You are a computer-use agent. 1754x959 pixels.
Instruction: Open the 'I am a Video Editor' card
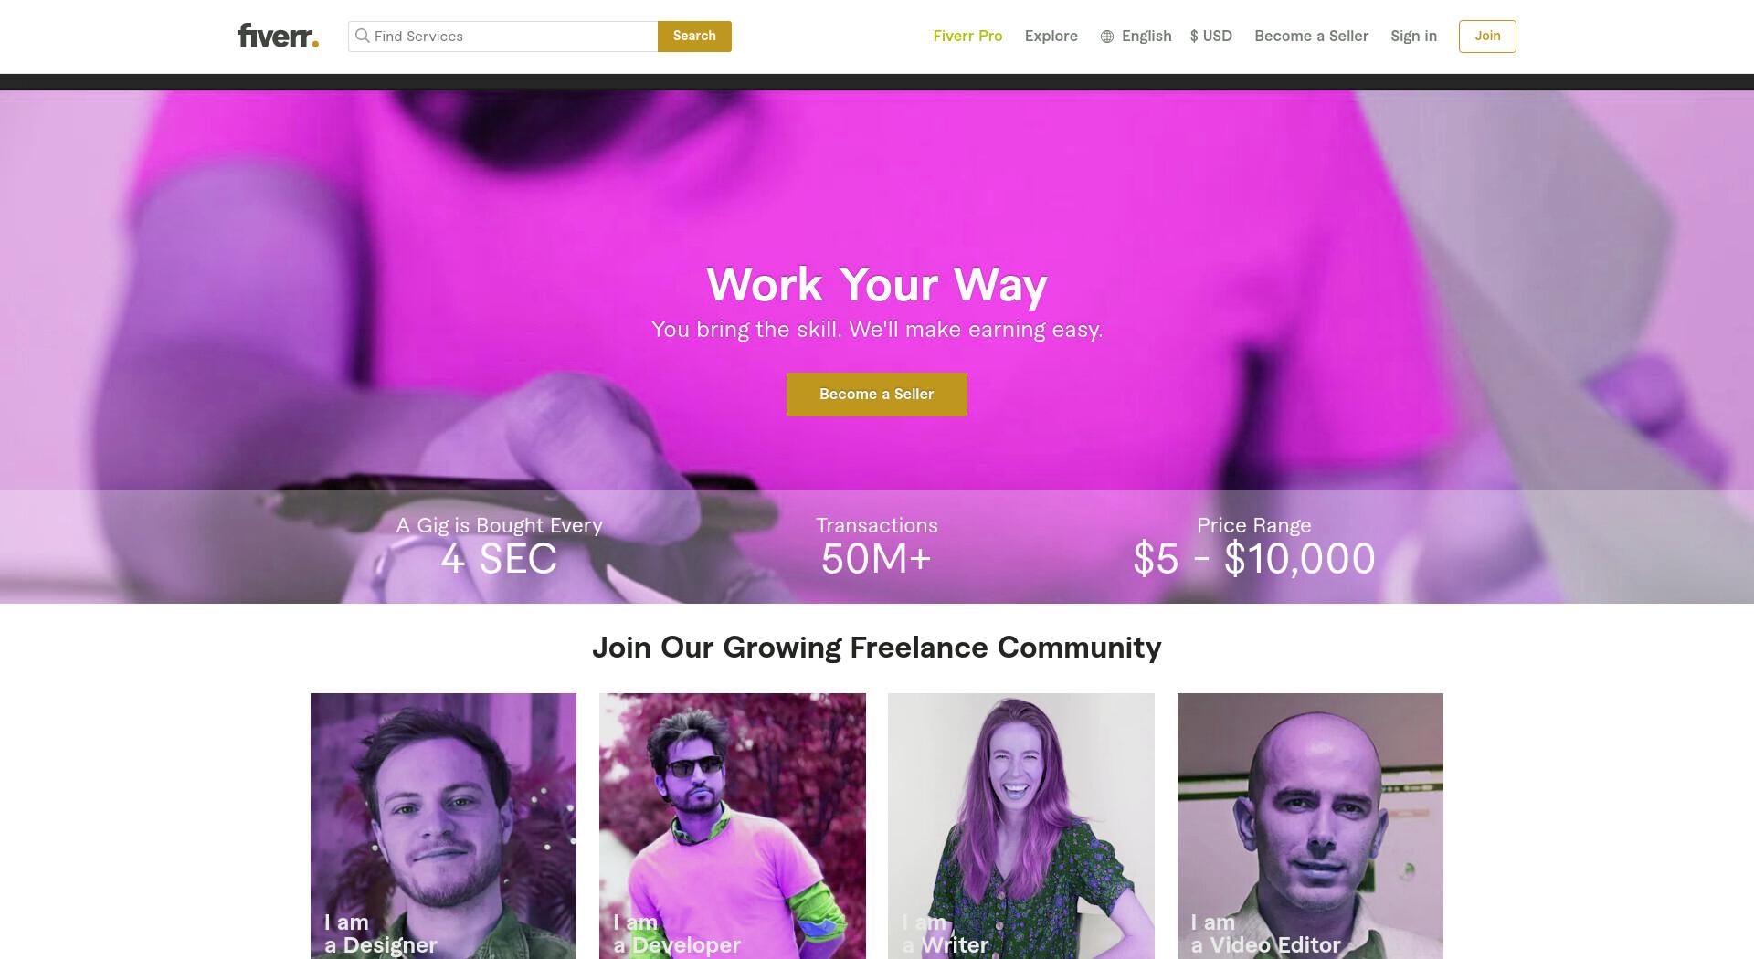1310,826
